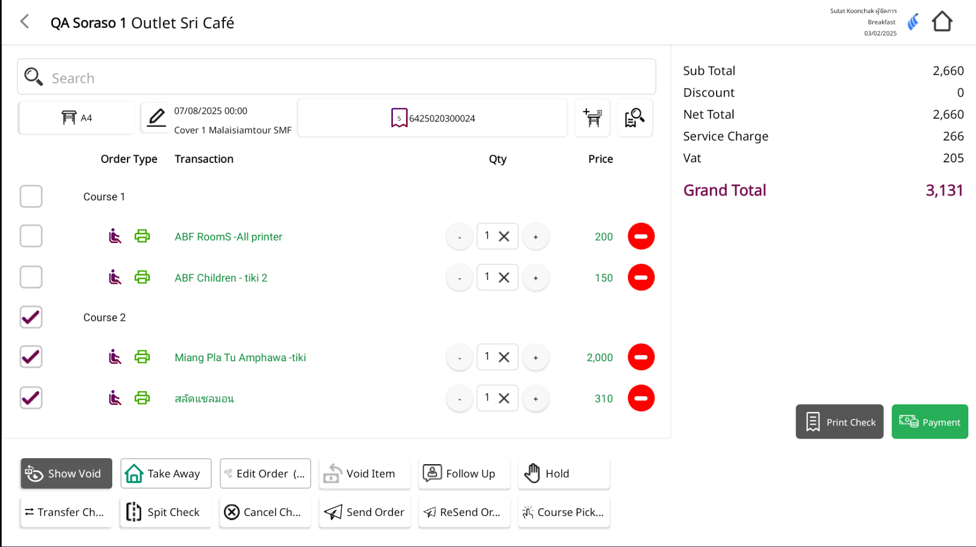Increase quantity of ABF RoomS item
The height and width of the screenshot is (547, 976).
536,237
